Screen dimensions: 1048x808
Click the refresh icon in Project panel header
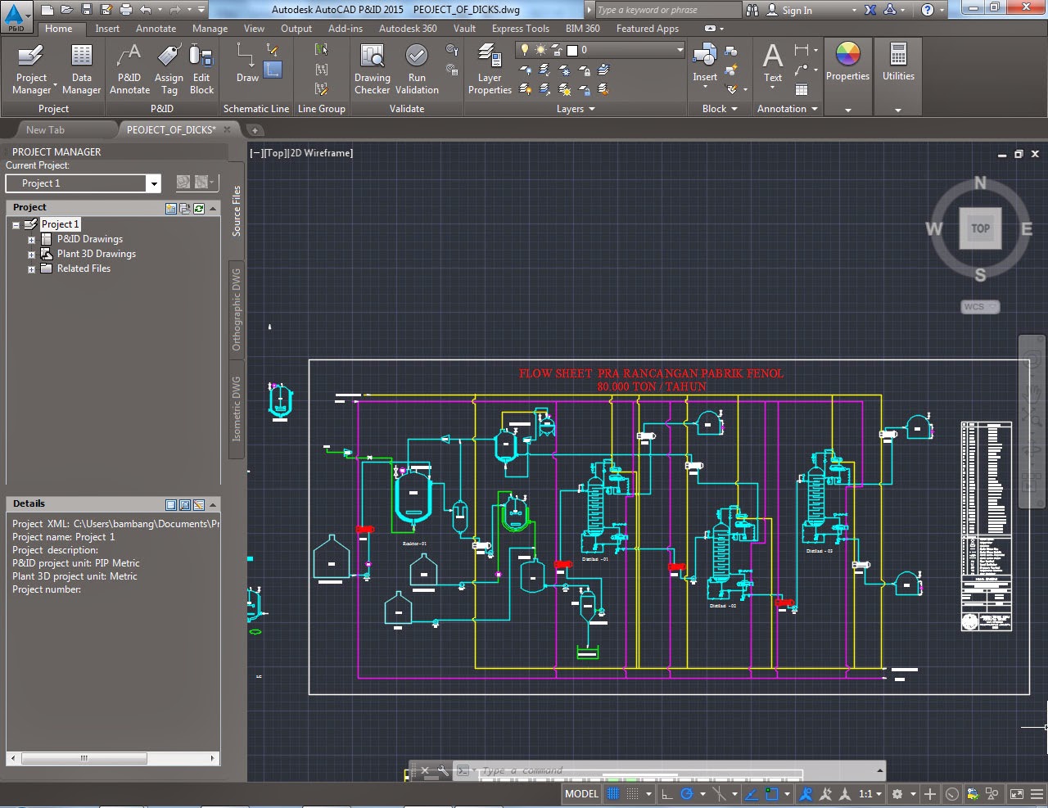pyautogui.click(x=198, y=208)
